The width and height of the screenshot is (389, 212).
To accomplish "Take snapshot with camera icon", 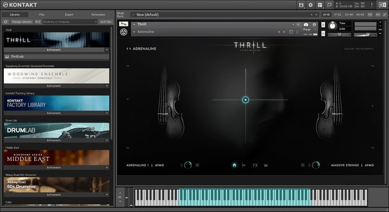I will (306, 24).
